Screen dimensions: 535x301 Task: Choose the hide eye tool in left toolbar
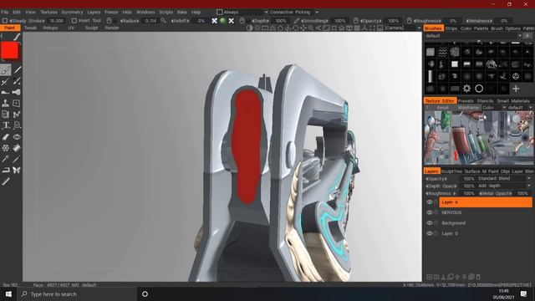pos(17,137)
